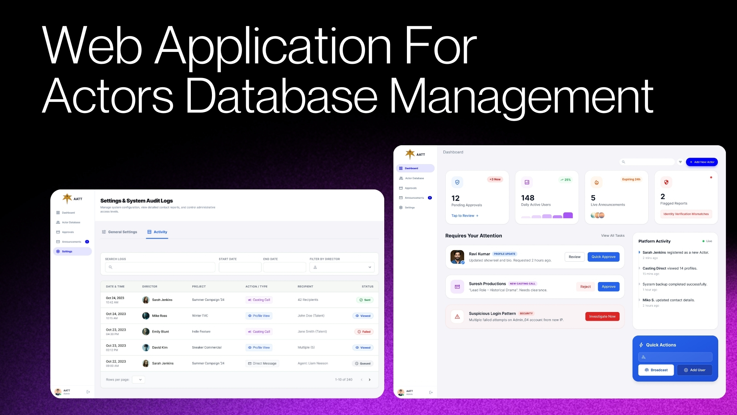Viewport: 737px width, 415px height.
Task: Click the logout icon in the Settings window sidebar
Action: tap(88, 392)
